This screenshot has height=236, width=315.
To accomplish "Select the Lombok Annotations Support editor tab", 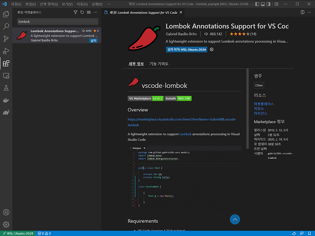I will point(143,13).
